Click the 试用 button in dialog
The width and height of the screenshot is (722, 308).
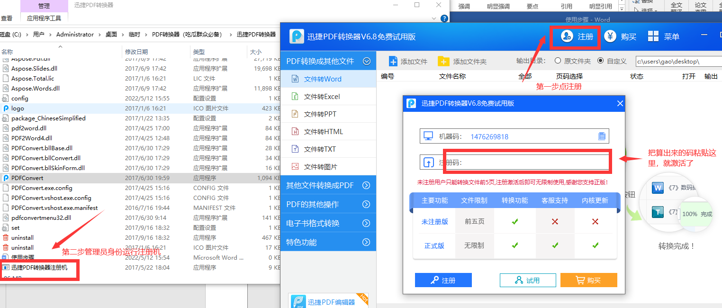tap(528, 280)
